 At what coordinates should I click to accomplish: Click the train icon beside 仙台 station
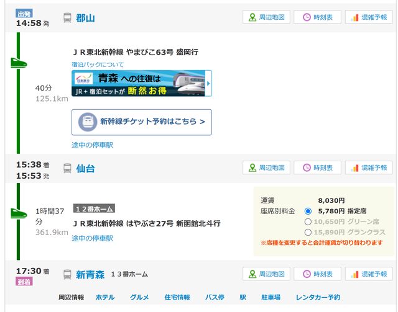(67, 168)
